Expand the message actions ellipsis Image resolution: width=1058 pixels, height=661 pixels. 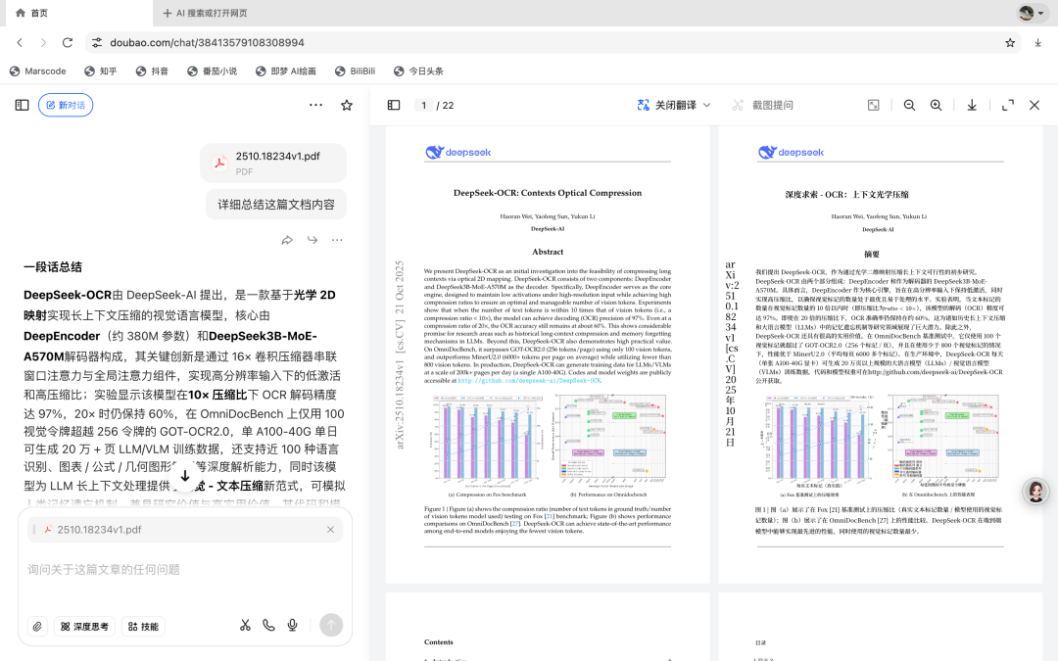click(x=337, y=239)
